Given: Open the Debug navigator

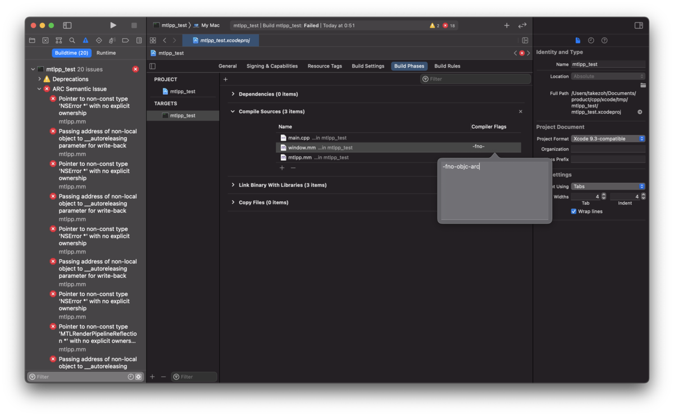Looking at the screenshot, I should 112,40.
